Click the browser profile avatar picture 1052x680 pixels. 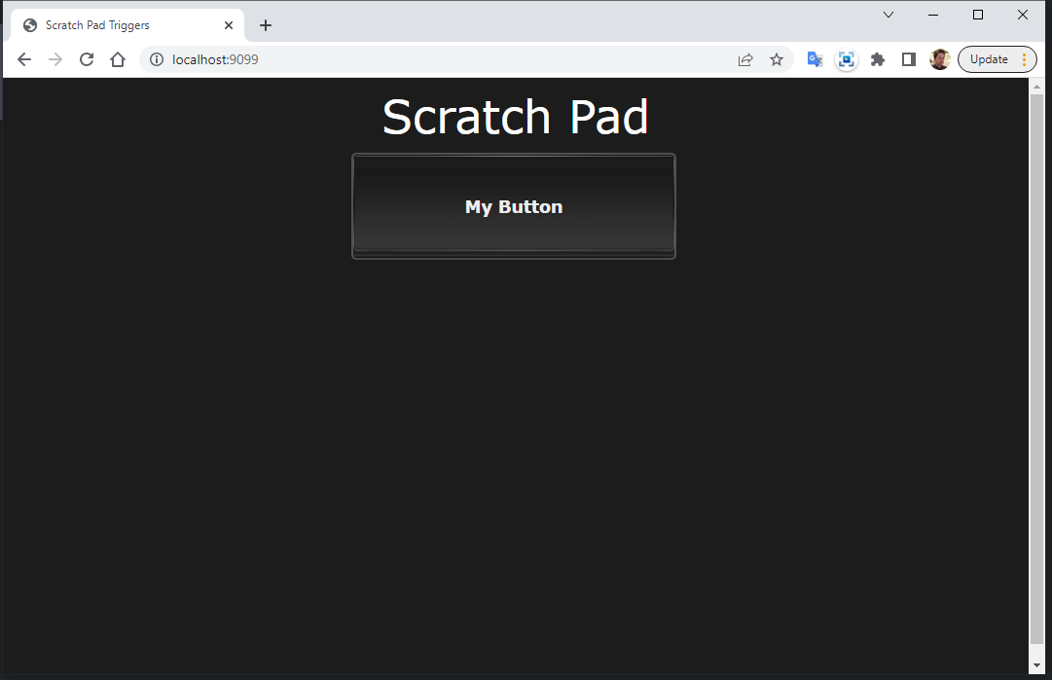tap(940, 59)
